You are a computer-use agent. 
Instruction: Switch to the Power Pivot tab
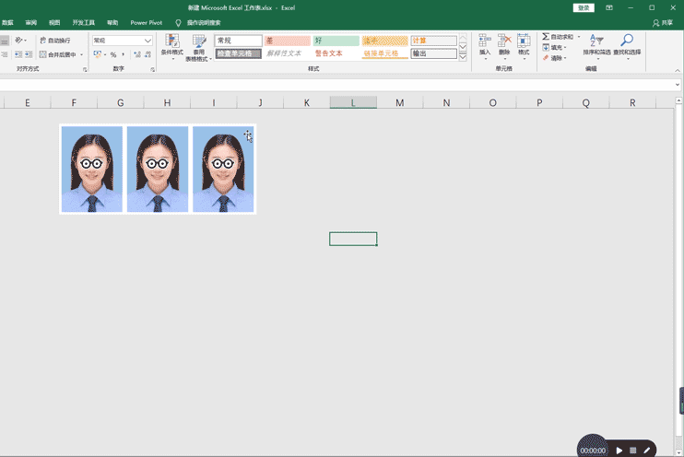point(146,22)
